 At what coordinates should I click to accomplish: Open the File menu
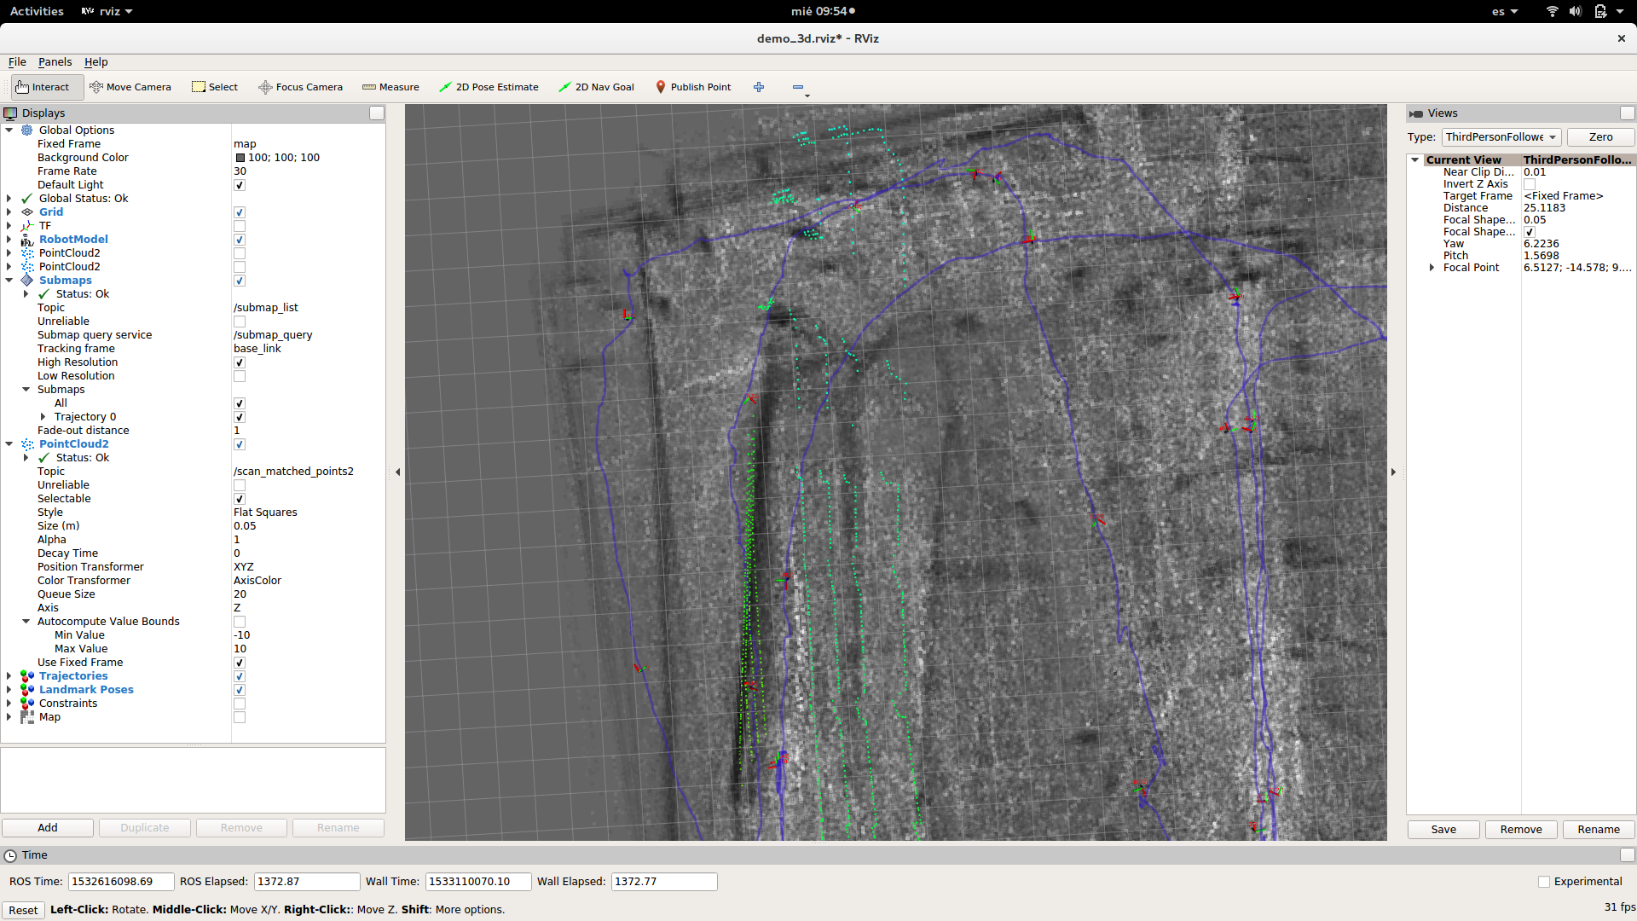(x=16, y=61)
